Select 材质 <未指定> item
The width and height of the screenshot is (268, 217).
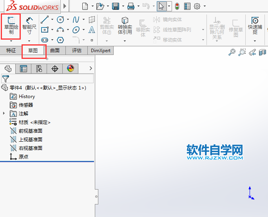coord(30,122)
